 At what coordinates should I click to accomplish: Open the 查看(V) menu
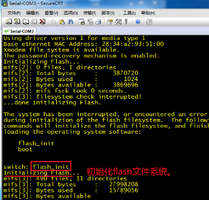click(x=51, y=13)
